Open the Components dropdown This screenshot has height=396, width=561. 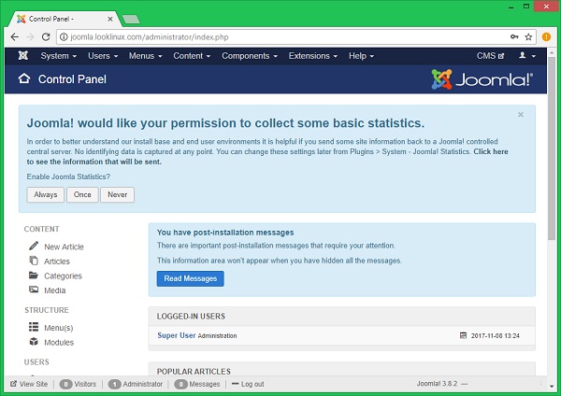pos(250,56)
